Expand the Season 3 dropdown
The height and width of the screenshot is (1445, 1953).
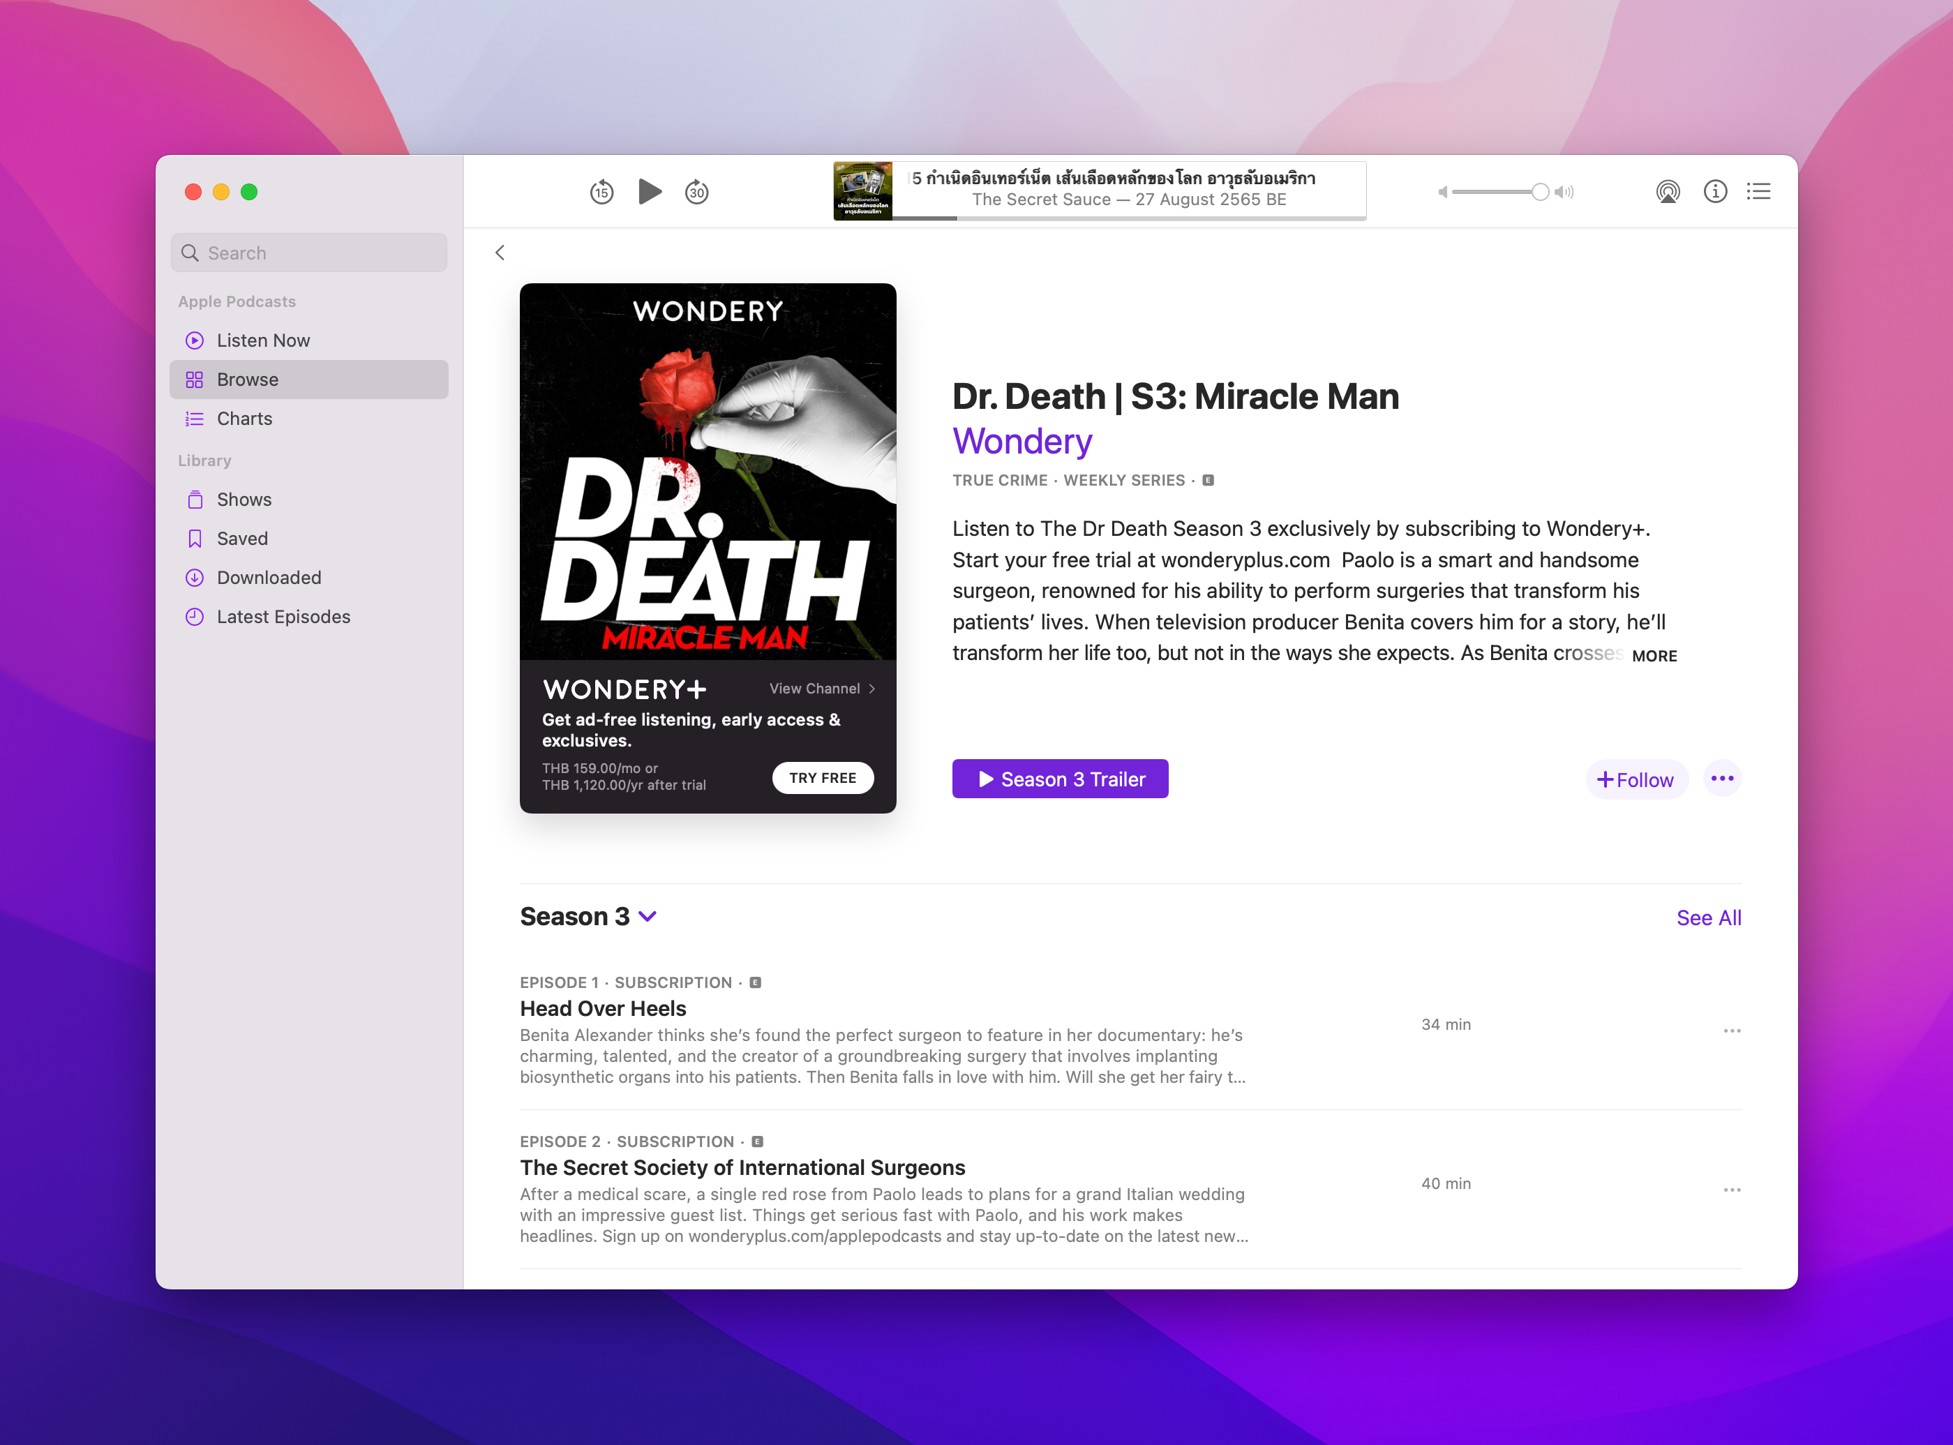tap(648, 917)
